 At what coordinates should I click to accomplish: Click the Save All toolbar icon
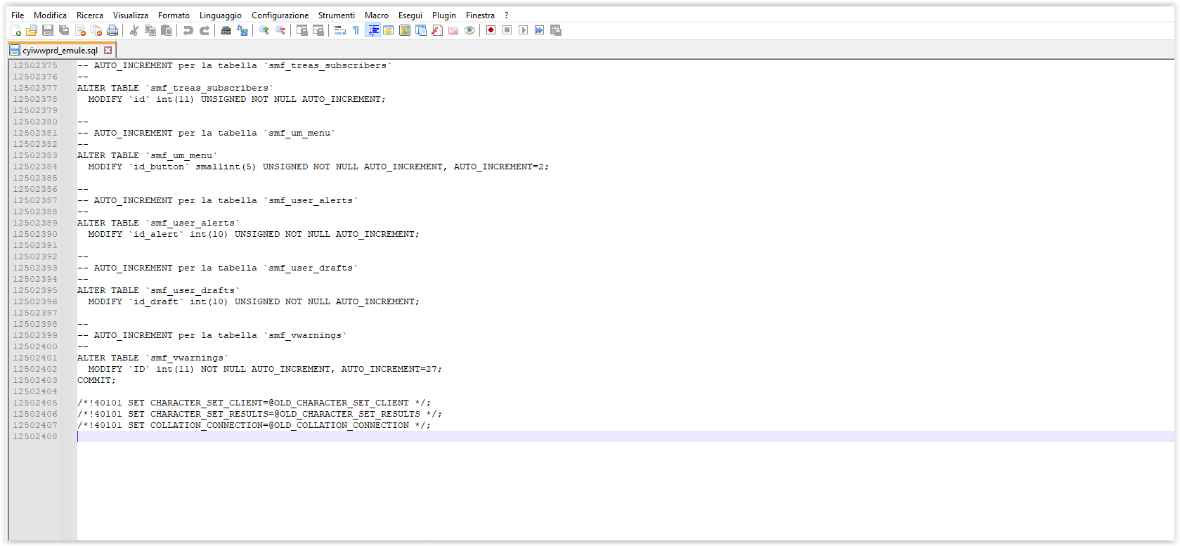tap(64, 30)
